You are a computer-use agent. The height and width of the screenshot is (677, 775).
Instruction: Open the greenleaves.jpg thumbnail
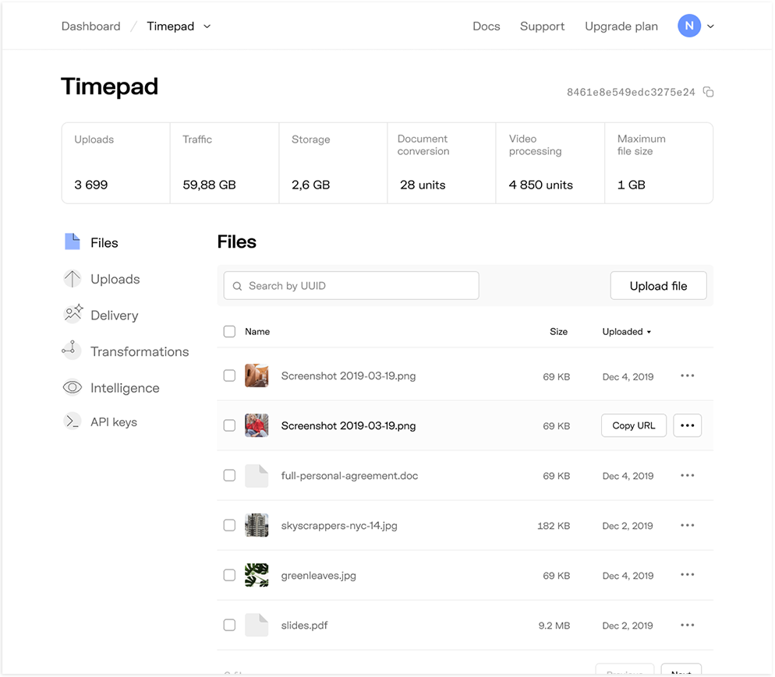pyautogui.click(x=257, y=575)
